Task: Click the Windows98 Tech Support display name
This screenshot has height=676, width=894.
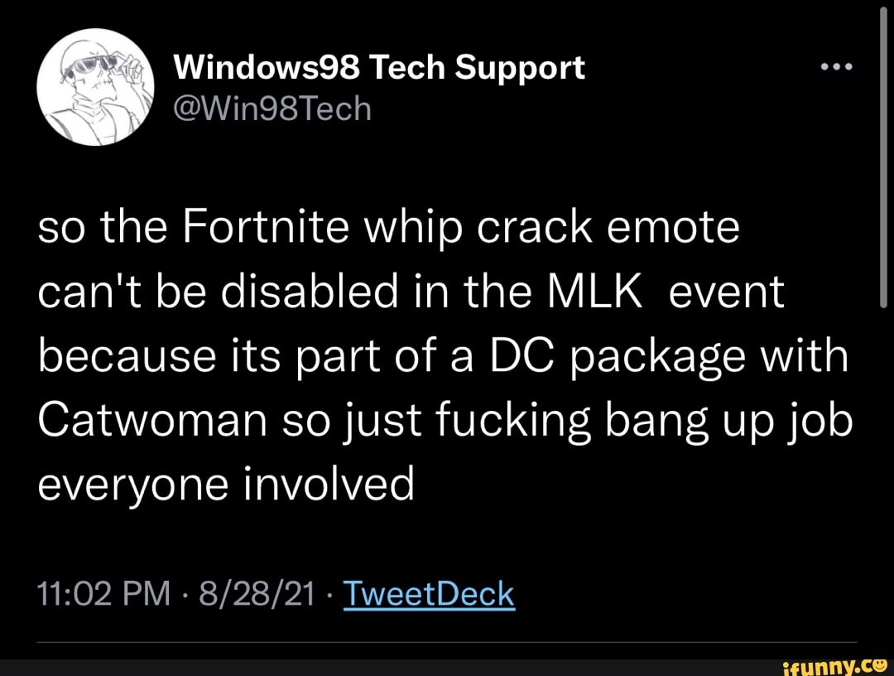Action: (380, 66)
